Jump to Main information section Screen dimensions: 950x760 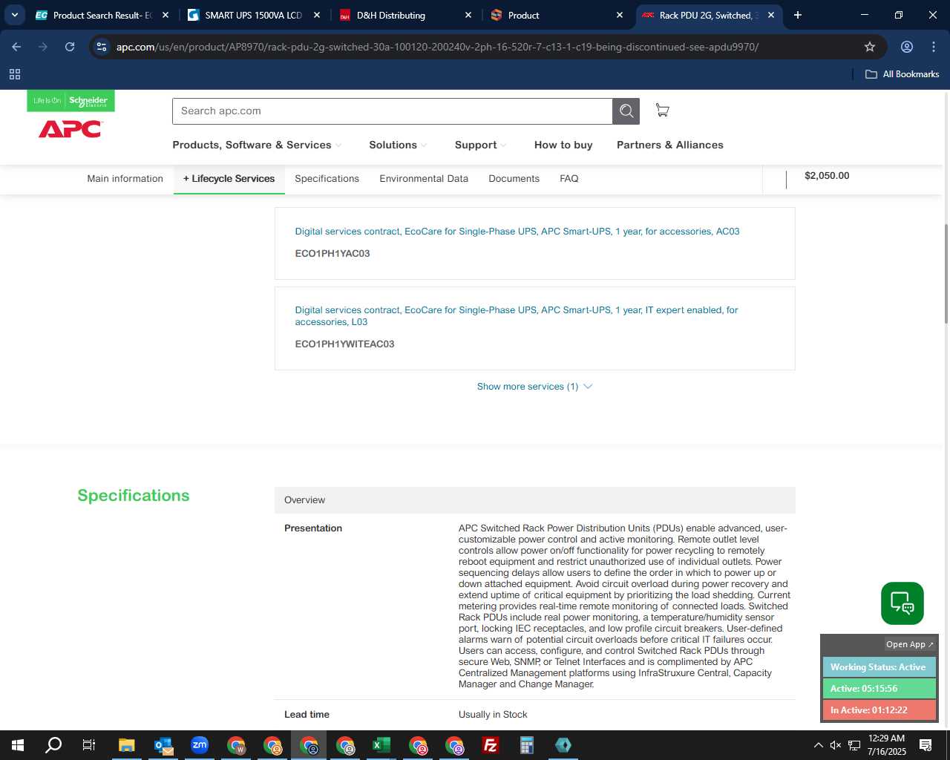[125, 179]
